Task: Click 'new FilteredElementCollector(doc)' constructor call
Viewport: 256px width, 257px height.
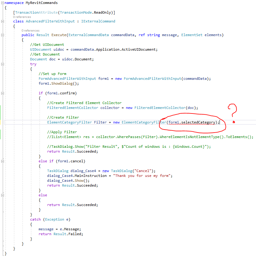Action: coord(161,108)
